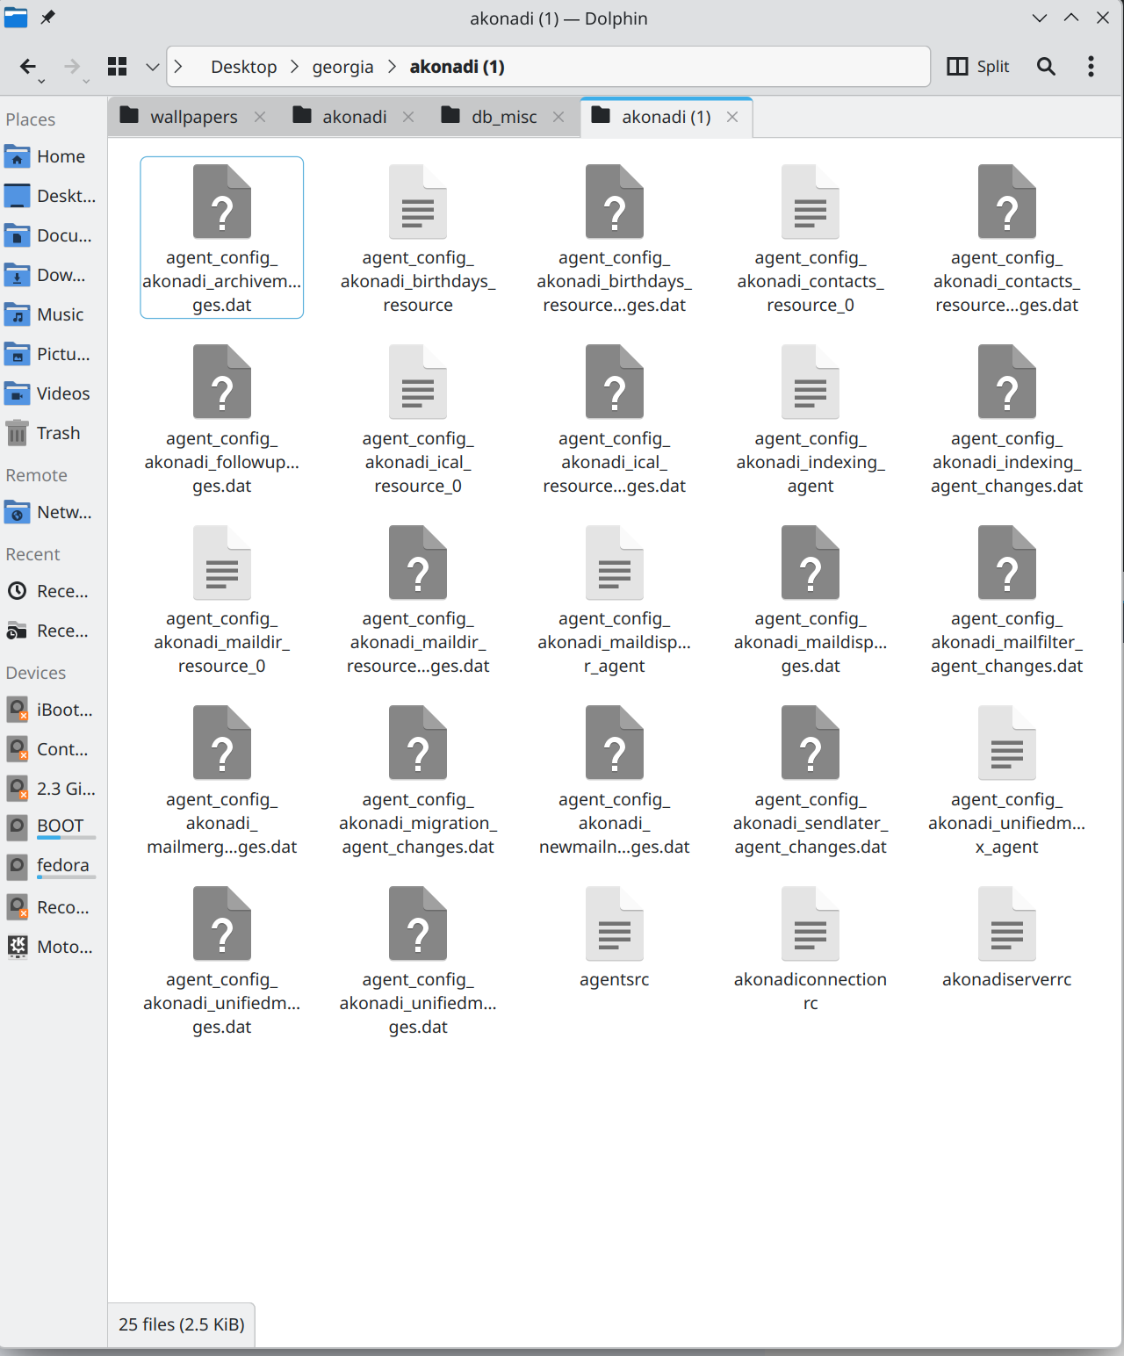This screenshot has width=1124, height=1356.
Task: Close the db_misc tab
Action: [558, 117]
